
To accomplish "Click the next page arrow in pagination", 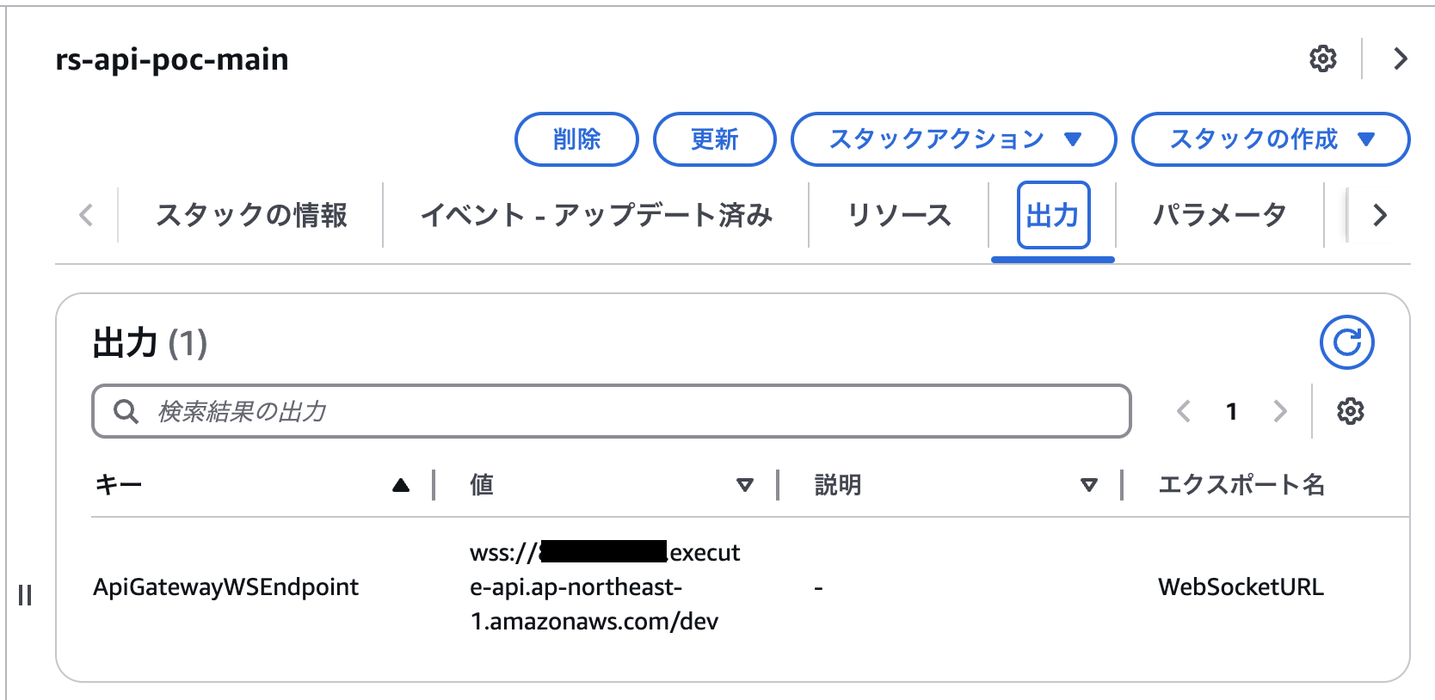I will click(x=1281, y=411).
